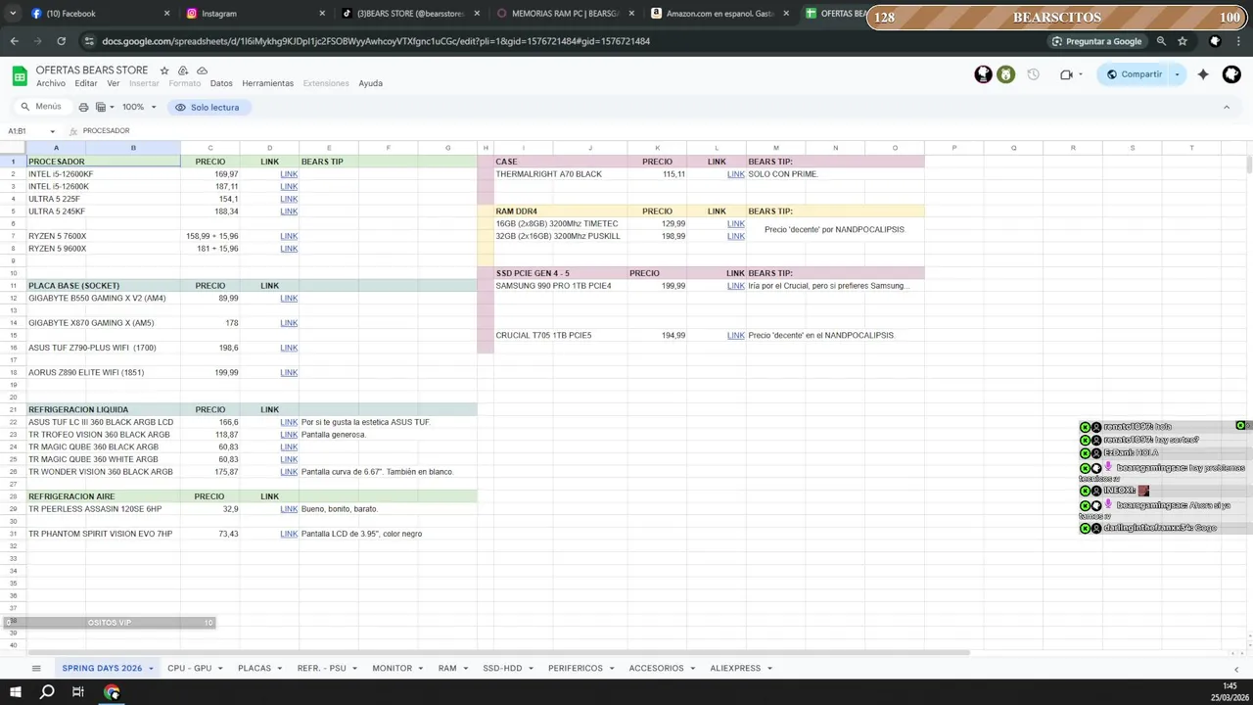Open the Datos menu
Image resolution: width=1253 pixels, height=705 pixels.
221,83
